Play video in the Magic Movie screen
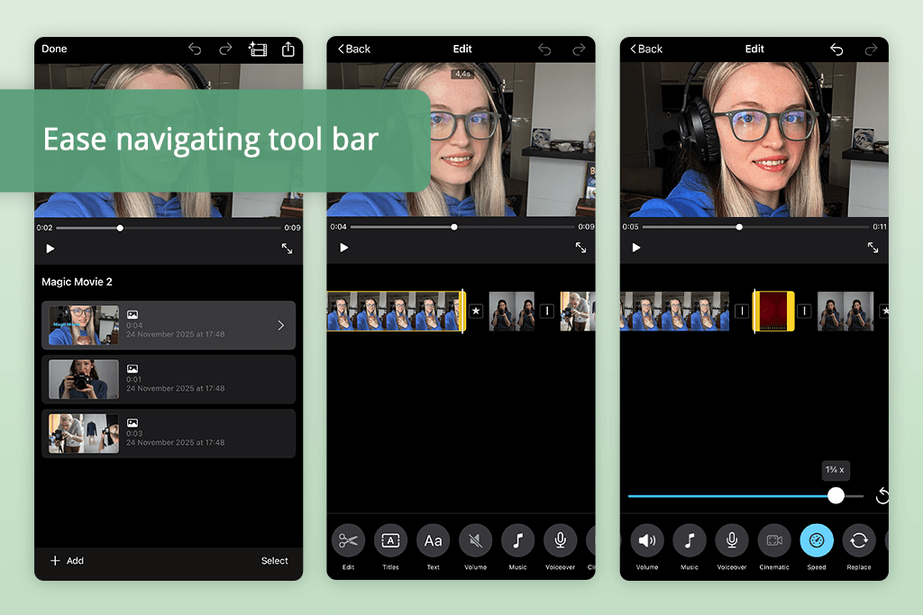 coord(50,249)
